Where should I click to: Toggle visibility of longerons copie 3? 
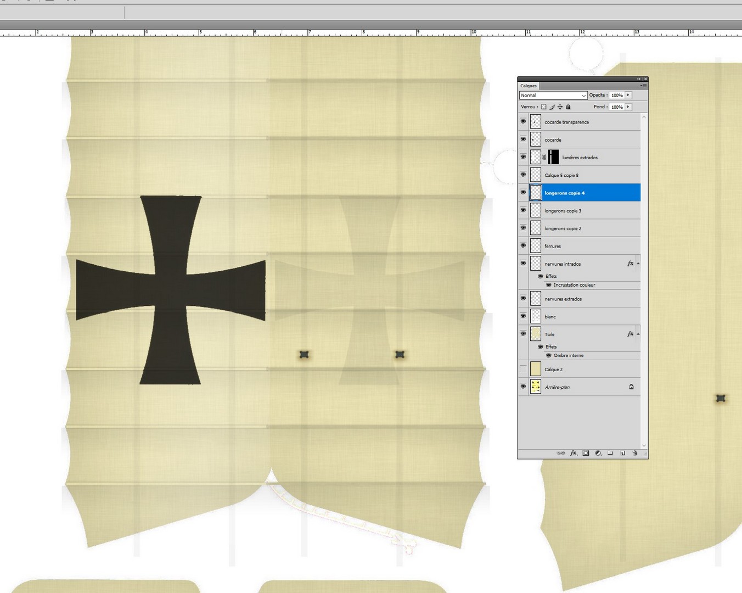pos(523,210)
